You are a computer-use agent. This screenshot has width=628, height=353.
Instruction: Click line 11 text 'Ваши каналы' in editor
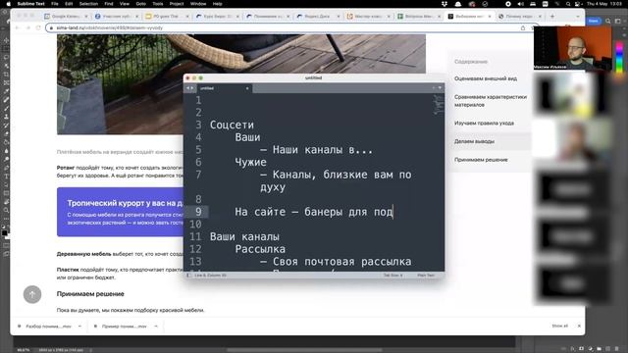(x=244, y=236)
